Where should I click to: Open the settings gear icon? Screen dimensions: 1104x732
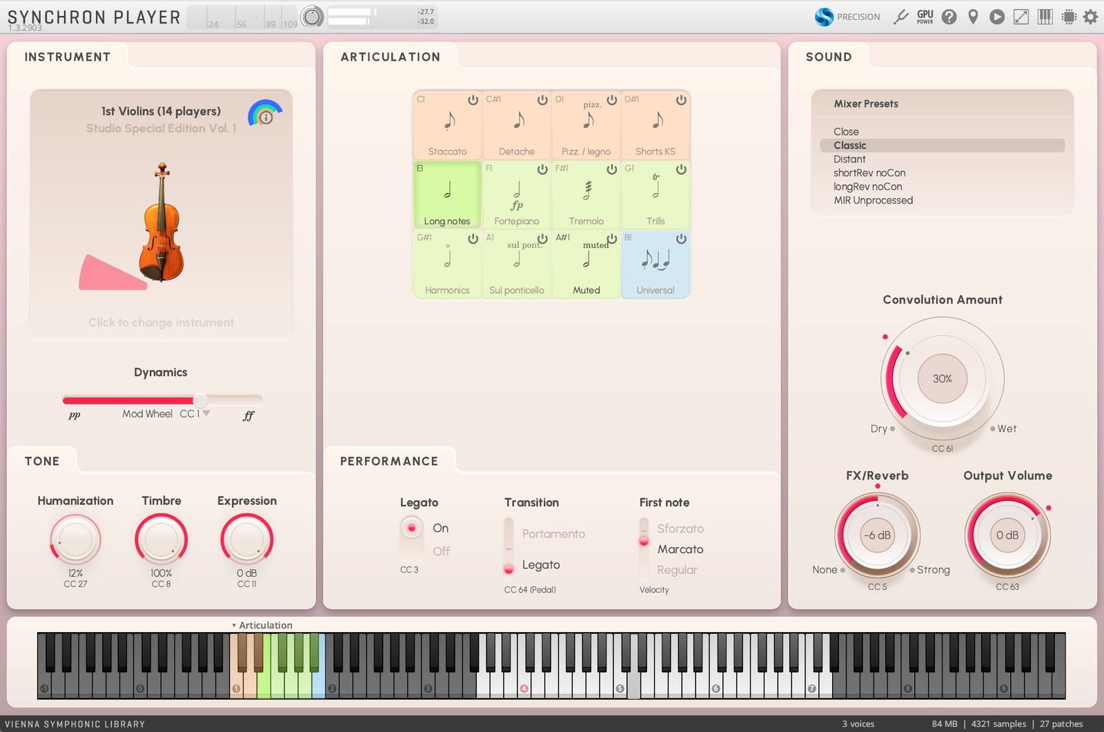pos(1090,17)
